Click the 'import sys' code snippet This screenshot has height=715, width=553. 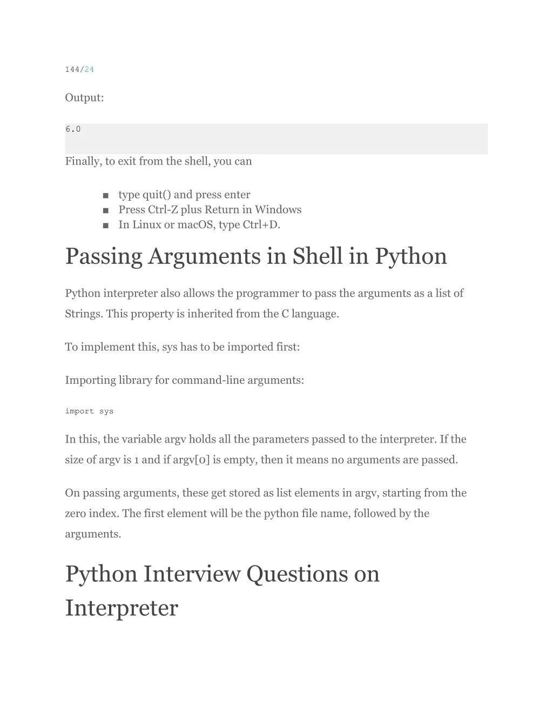[89, 411]
